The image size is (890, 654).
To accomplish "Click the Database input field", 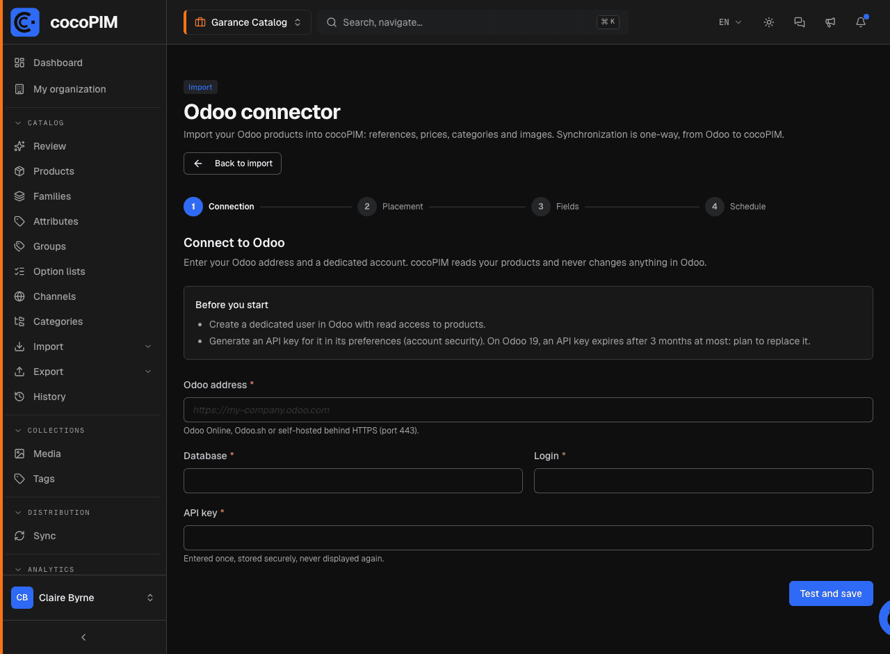I will [353, 481].
